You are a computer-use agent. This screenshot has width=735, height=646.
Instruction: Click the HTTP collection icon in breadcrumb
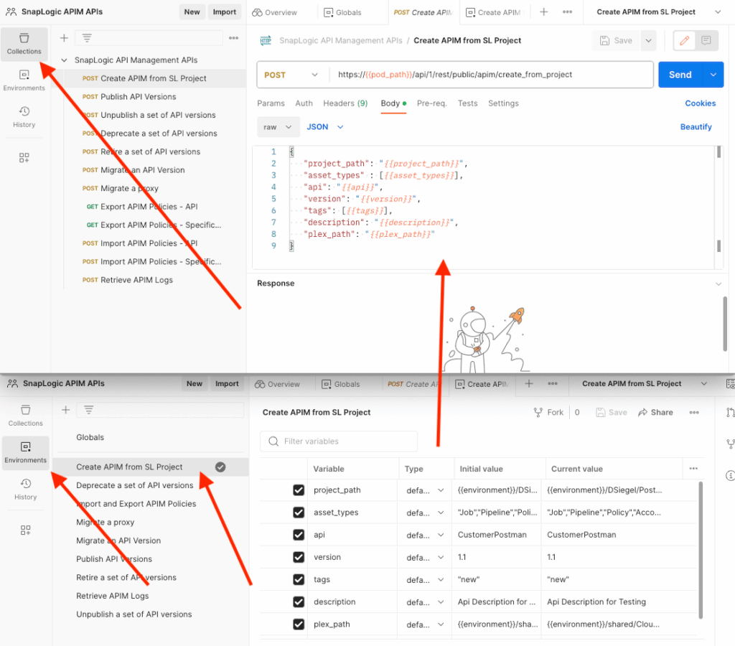(266, 41)
